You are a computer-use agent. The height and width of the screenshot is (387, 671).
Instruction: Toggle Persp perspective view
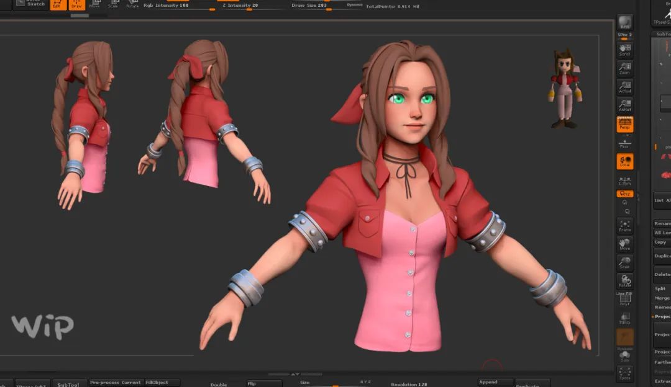point(625,124)
